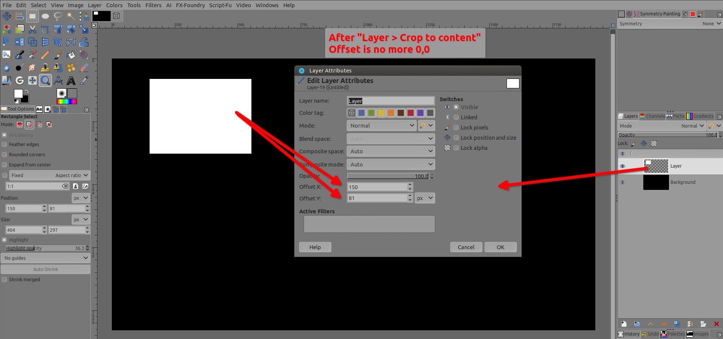Viewport: 723px width, 339px height.
Task: Select the Crop tool
Action: click(x=45, y=29)
